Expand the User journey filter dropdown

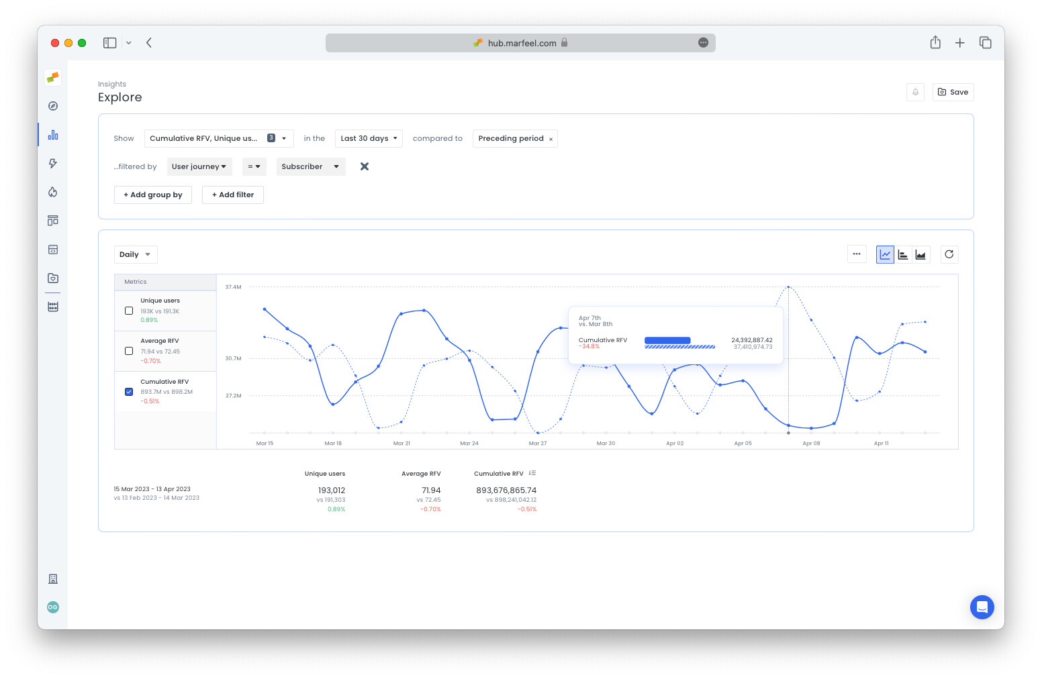tap(199, 166)
